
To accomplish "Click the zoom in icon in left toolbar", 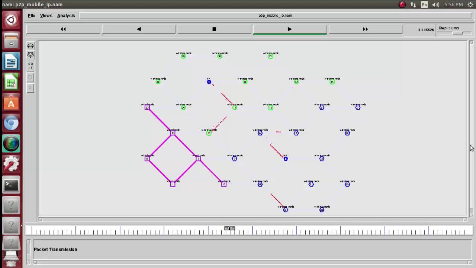I will (x=30, y=46).
